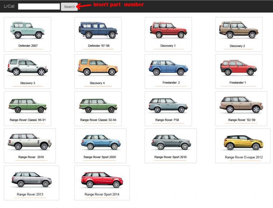Open the Range Rover Classic 92-94 image
Viewport: 273px width, 208px height.
click(x=98, y=106)
